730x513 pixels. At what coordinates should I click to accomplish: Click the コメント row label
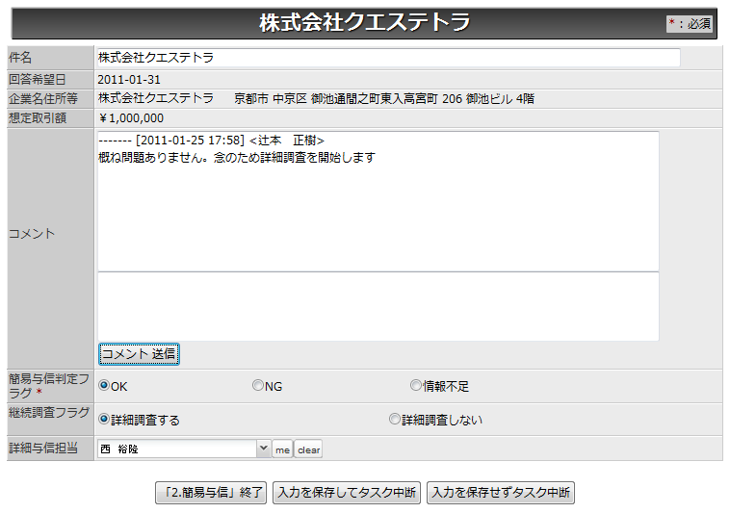pos(32,234)
